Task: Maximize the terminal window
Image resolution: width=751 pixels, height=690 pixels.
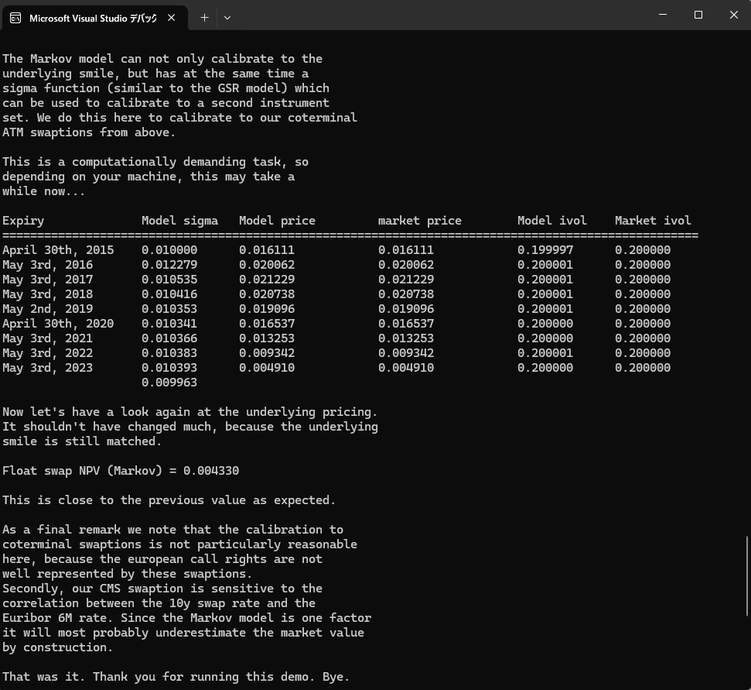Action: [x=698, y=15]
